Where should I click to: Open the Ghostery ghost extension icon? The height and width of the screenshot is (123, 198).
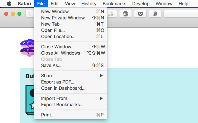click(x=155, y=14)
